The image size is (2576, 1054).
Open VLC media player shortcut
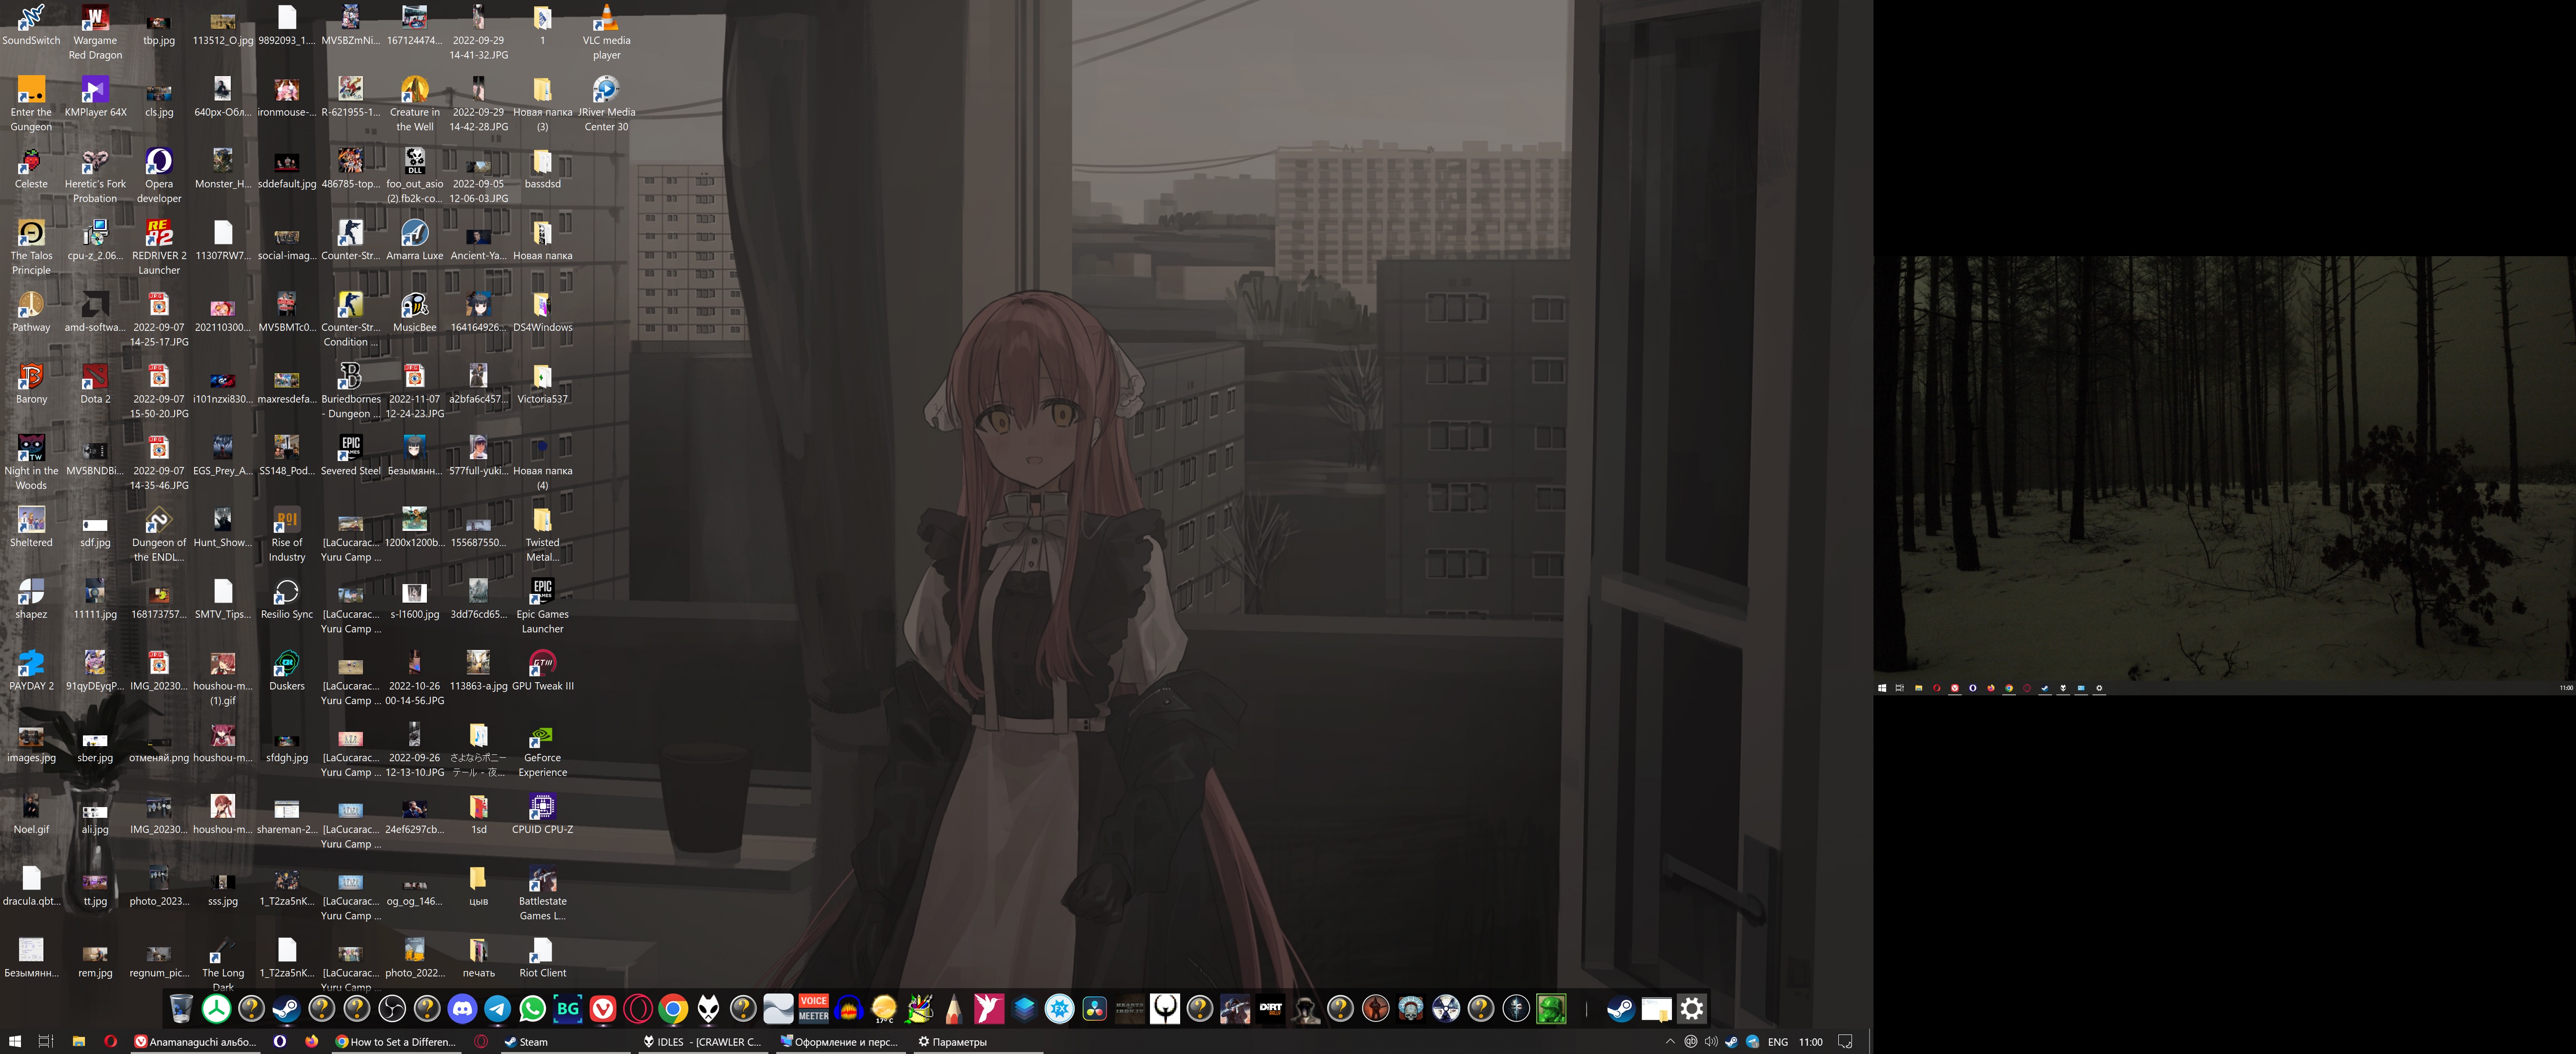[x=606, y=33]
